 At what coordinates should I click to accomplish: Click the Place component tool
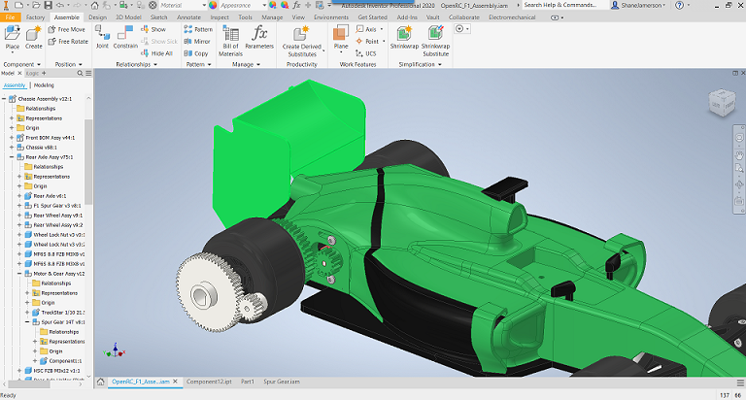[x=13, y=37]
